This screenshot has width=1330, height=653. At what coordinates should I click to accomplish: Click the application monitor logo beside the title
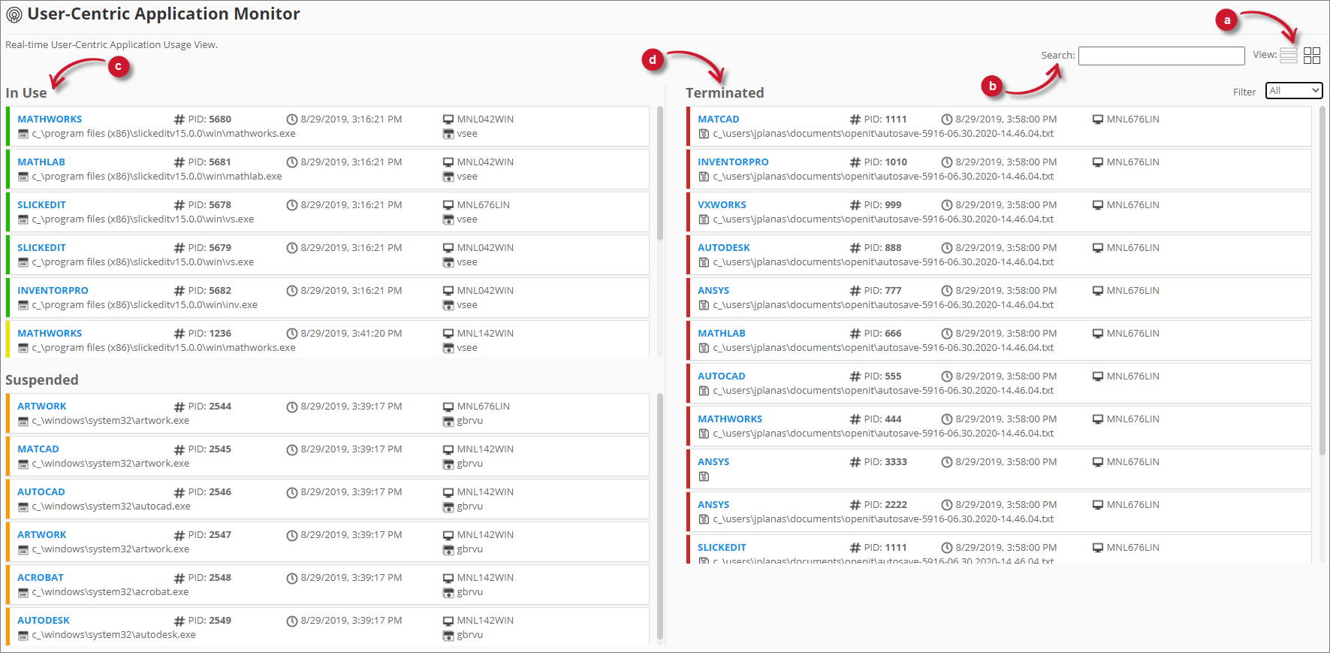tap(14, 14)
